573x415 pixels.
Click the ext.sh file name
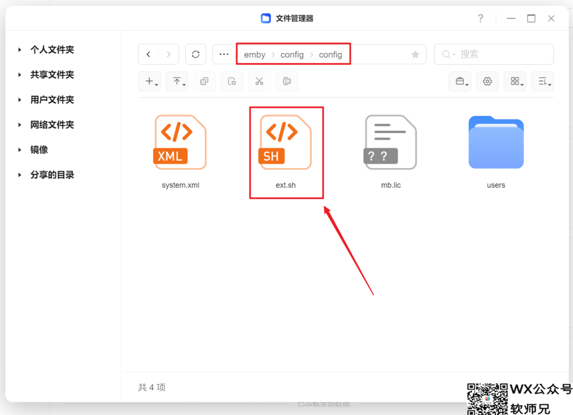pyautogui.click(x=286, y=185)
